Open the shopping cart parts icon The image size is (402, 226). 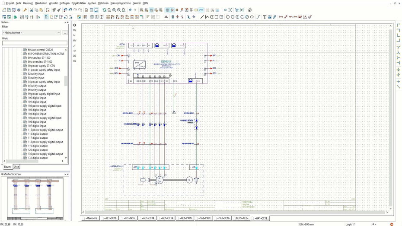[236, 10]
